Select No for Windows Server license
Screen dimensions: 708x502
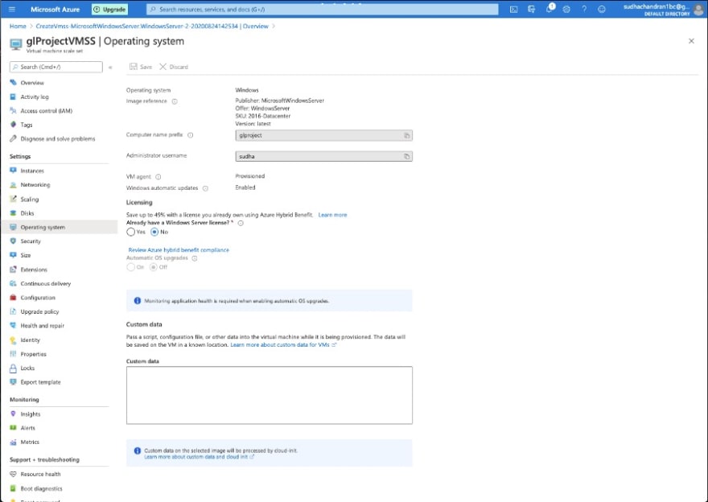[154, 232]
